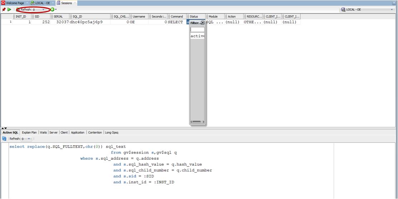
Task: Click the Filter popup text field
Action: pyautogui.click(x=197, y=30)
